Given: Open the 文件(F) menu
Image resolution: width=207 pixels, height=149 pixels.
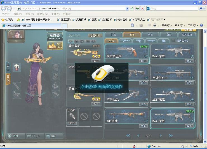Looking at the screenshot, I should [6, 14].
